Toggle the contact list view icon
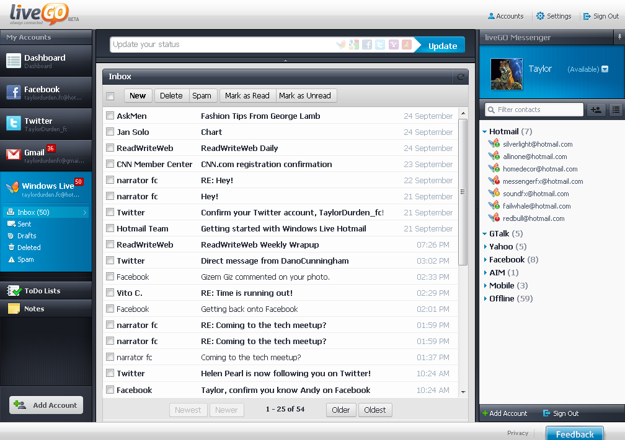Screen dimensions: 625x440 (616, 110)
